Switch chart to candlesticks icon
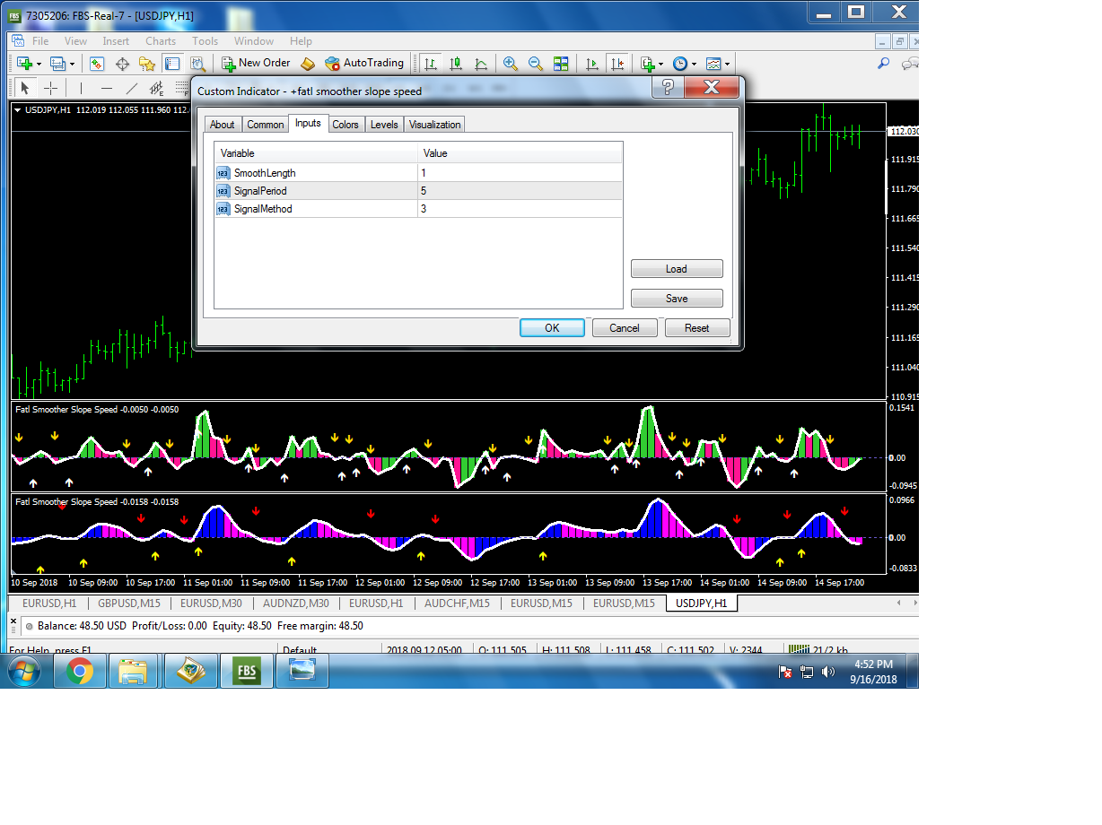The height and width of the screenshot is (825, 1102). (x=456, y=64)
